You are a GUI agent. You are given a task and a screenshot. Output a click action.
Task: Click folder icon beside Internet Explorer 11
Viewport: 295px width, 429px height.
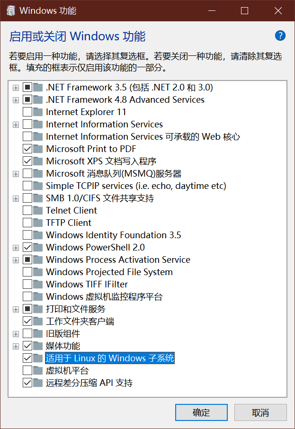point(38,112)
